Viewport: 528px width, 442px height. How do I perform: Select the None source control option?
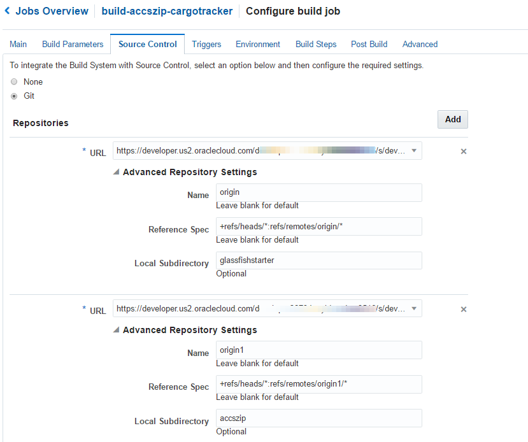(x=14, y=82)
